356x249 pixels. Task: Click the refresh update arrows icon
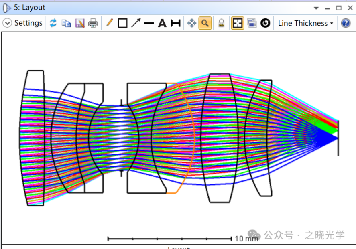[x=53, y=23]
